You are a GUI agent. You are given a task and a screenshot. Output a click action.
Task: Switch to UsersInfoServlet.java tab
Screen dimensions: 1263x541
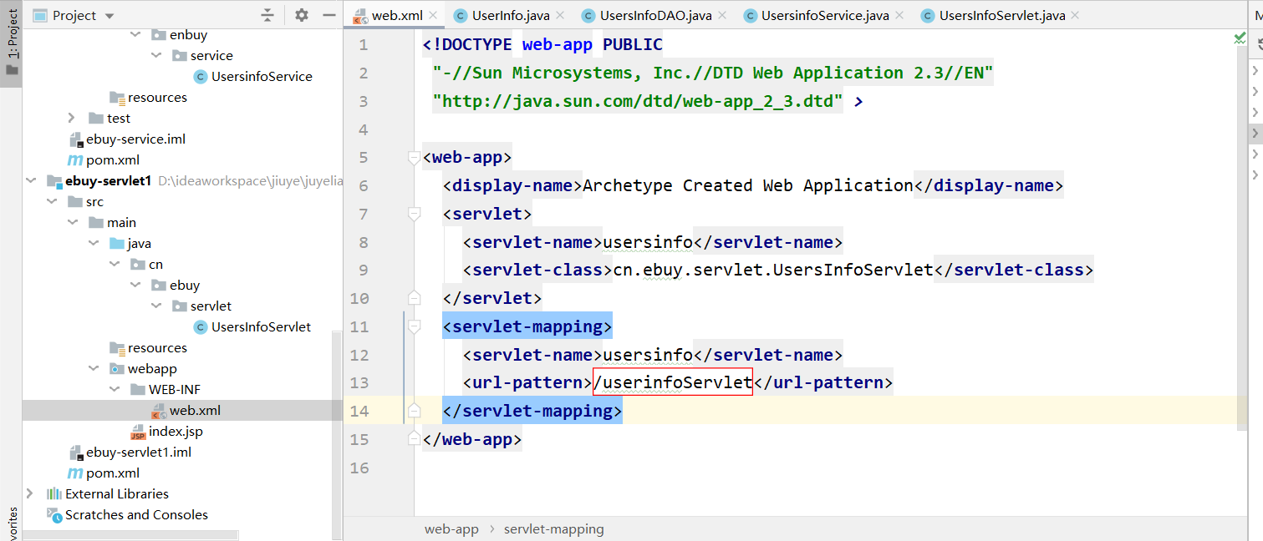[x=1002, y=16]
